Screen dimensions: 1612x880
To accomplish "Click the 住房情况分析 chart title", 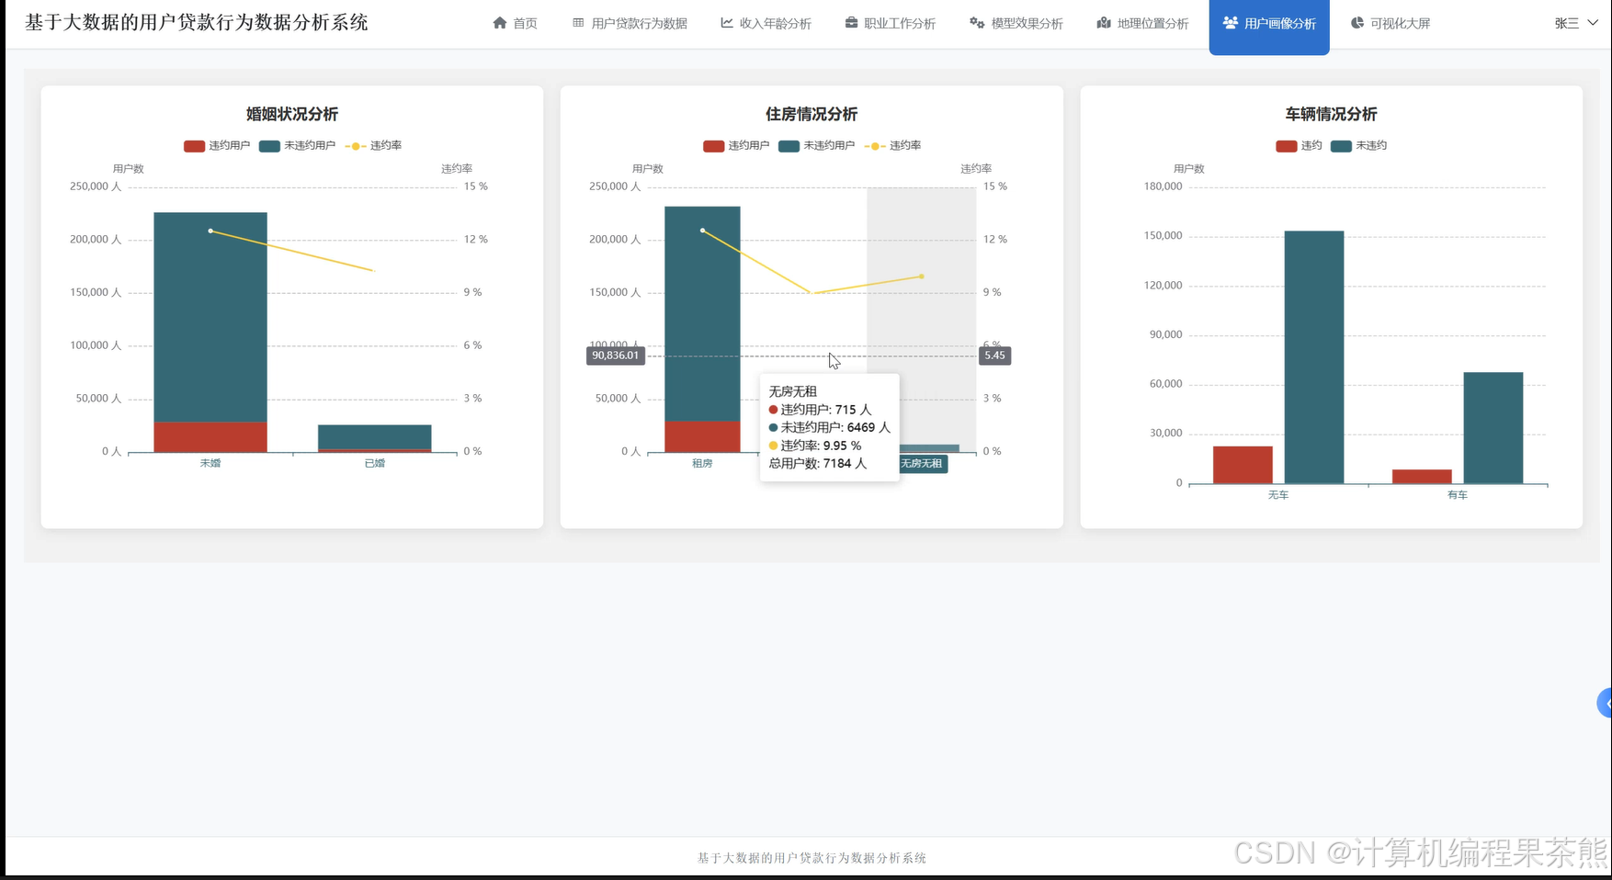I will pos(812,114).
